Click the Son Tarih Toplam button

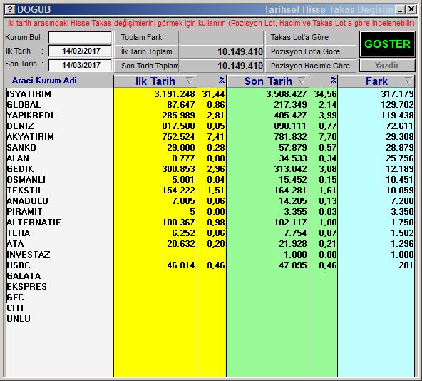click(x=146, y=66)
